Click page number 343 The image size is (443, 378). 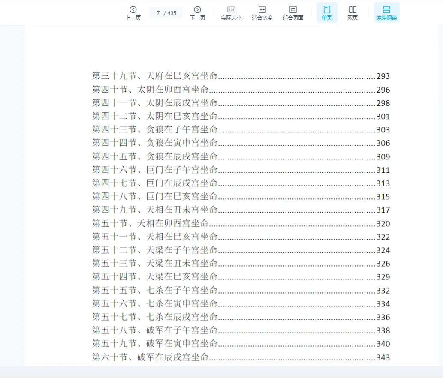coord(383,357)
